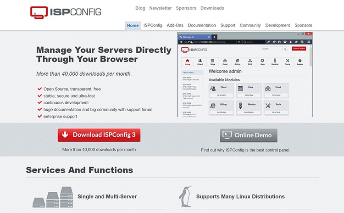Open the Development menu item
The width and height of the screenshot is (344, 213).
[x=277, y=25]
